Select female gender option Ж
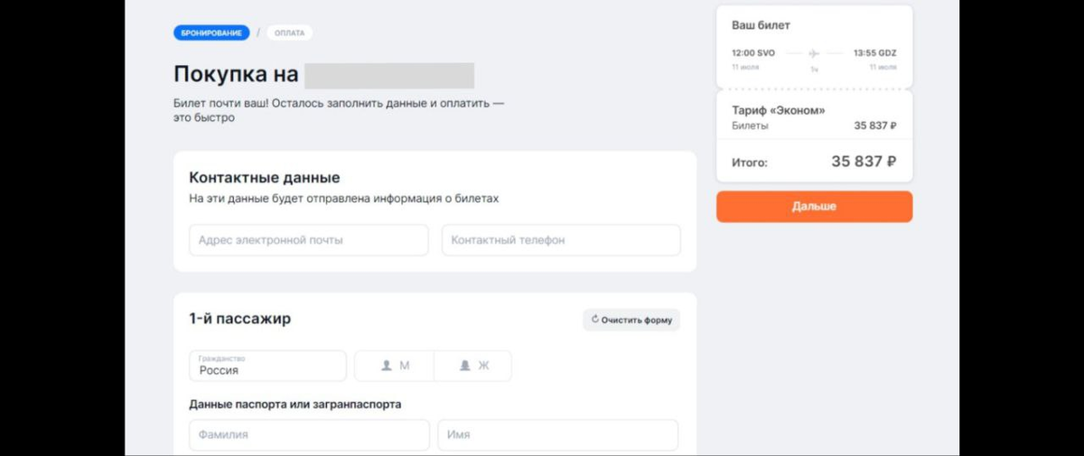 pyautogui.click(x=473, y=366)
